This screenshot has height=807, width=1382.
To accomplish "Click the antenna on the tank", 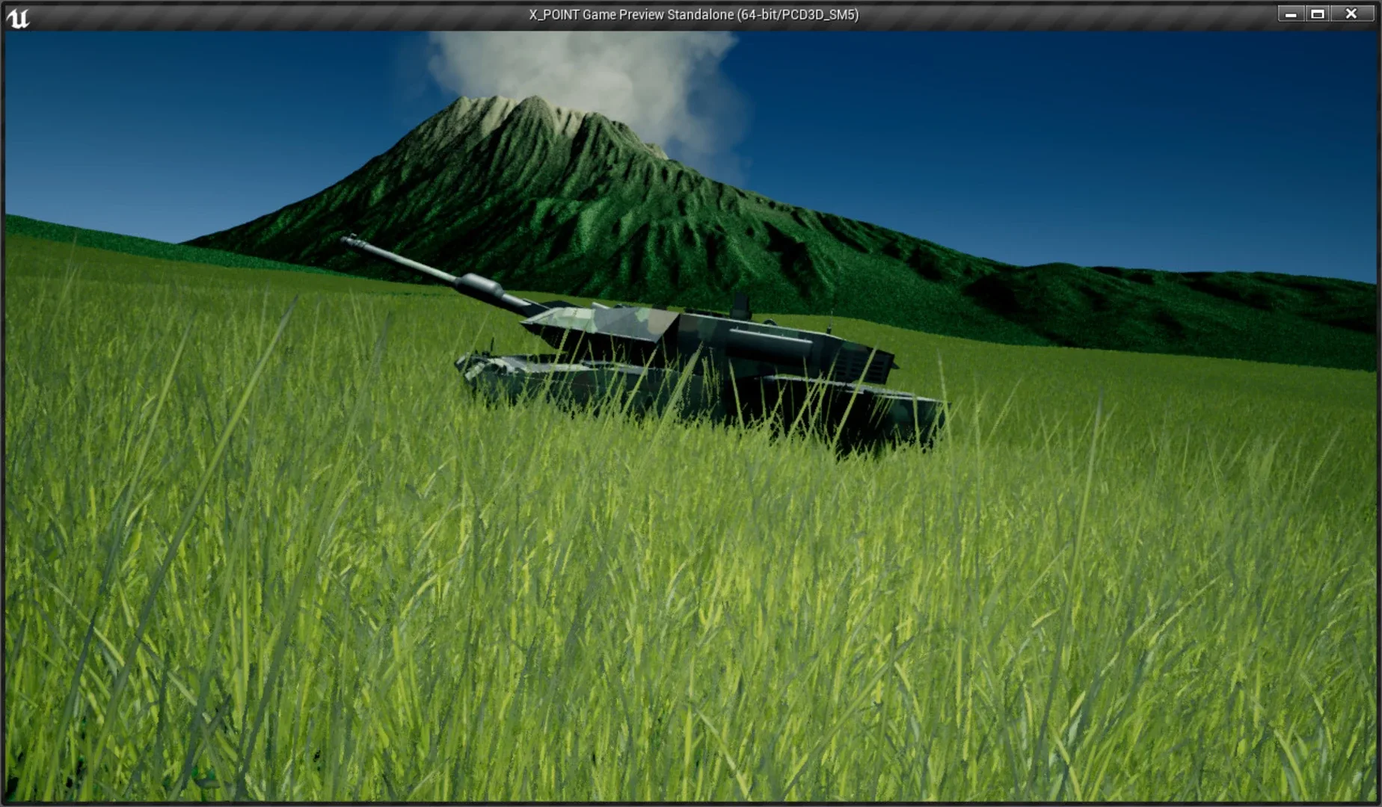I will (x=832, y=321).
